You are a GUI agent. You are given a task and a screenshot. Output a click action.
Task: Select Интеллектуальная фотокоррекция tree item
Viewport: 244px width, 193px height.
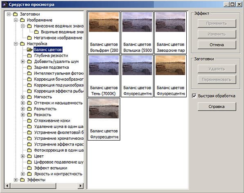click(59, 73)
